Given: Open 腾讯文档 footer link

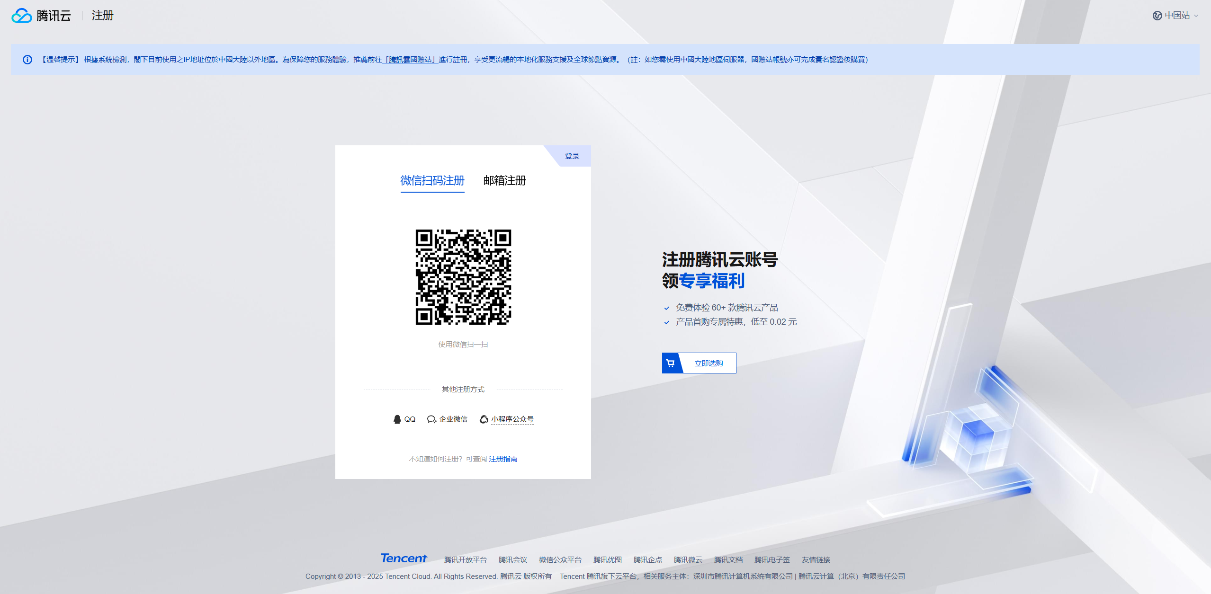Looking at the screenshot, I should click(728, 559).
